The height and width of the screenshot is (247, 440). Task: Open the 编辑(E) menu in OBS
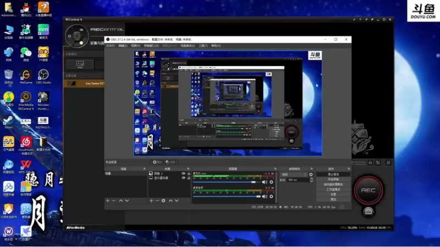123,46
